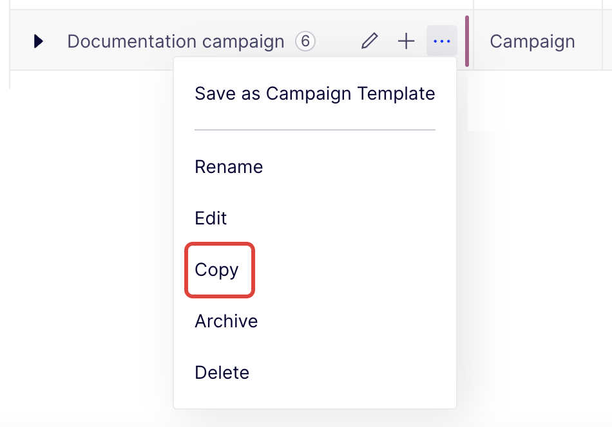The image size is (612, 427).
Task: Expand the Documentation campaign row
Action: coord(39,42)
